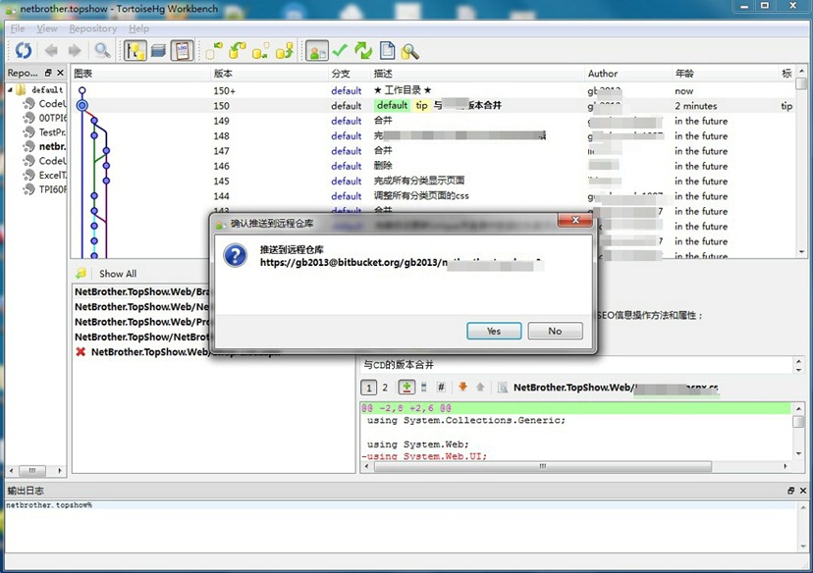Select NetBrother.TopShow/NetBrot file entry
Viewport: 813px width, 573px height.
pyautogui.click(x=141, y=337)
